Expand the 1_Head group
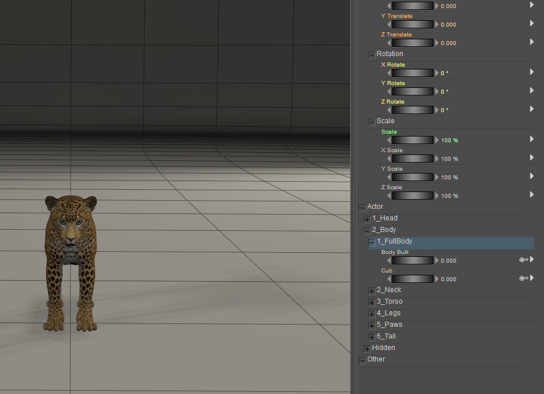544x394 pixels. point(367,219)
